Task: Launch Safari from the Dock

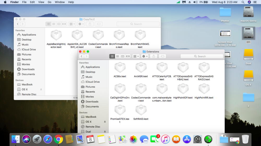Action: coord(48,139)
